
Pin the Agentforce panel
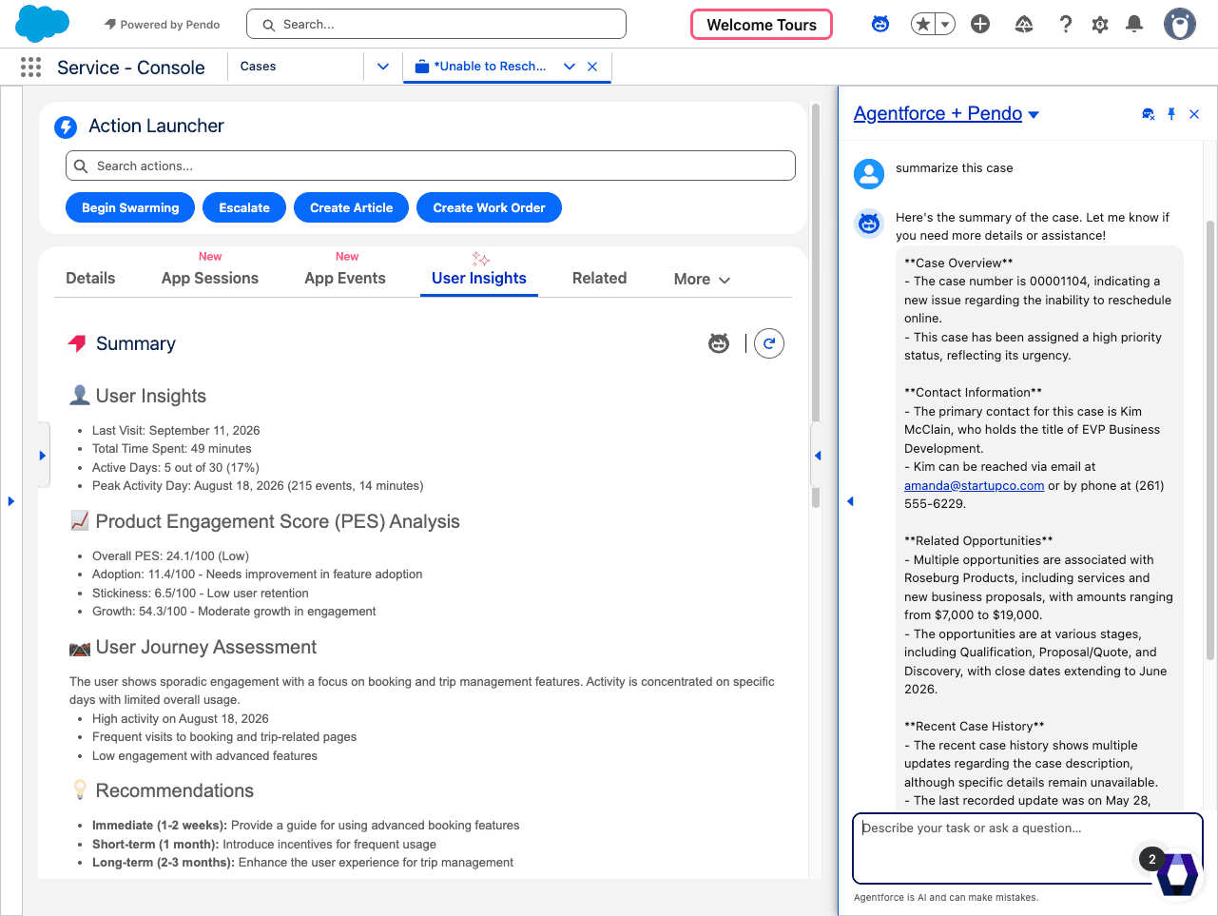pos(1171,114)
